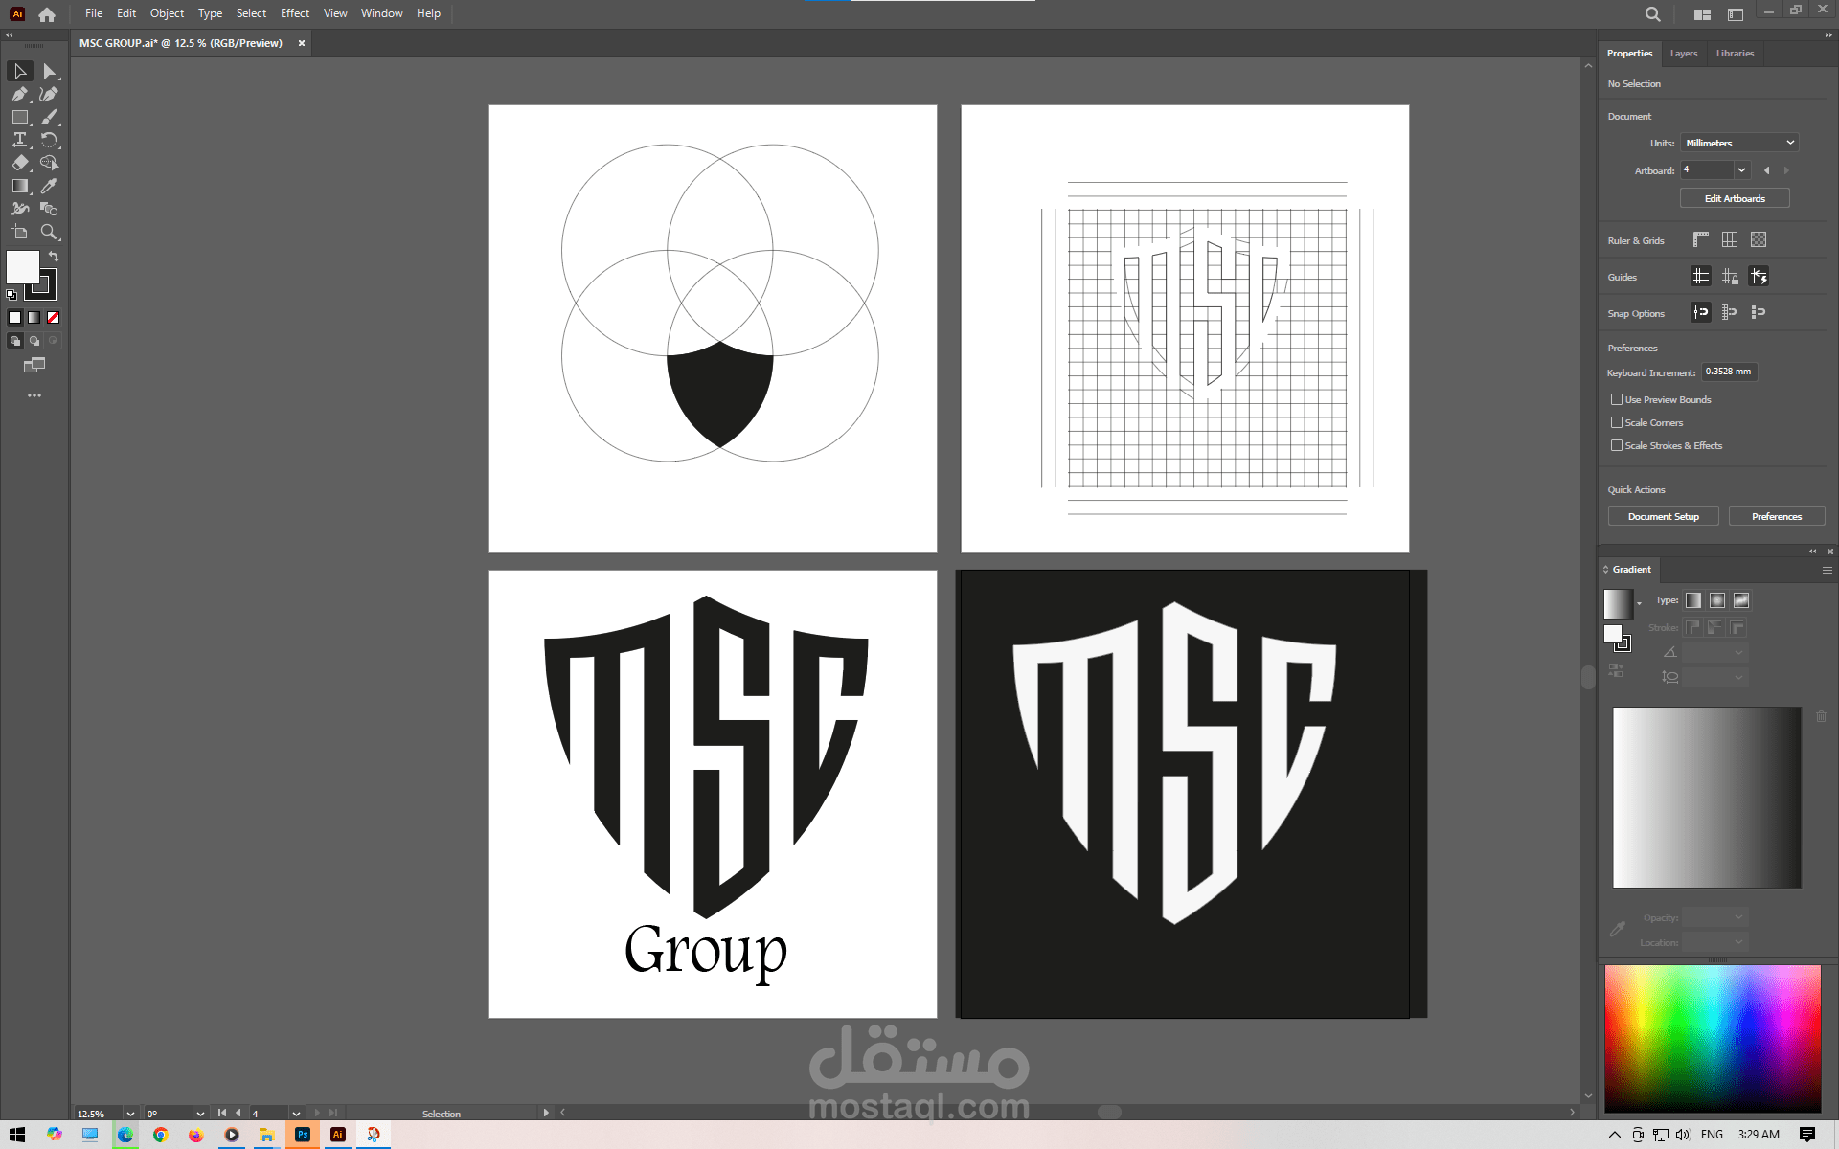1839x1149 pixels.
Task: Select the Eyedropper tool
Action: pyautogui.click(x=50, y=186)
